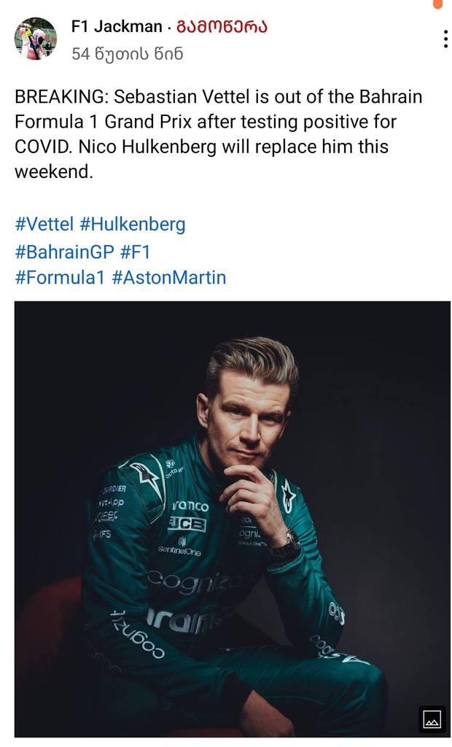The image size is (452, 747).
Task: Click the 54 წუთის წინ timestamp
Action: point(127,53)
